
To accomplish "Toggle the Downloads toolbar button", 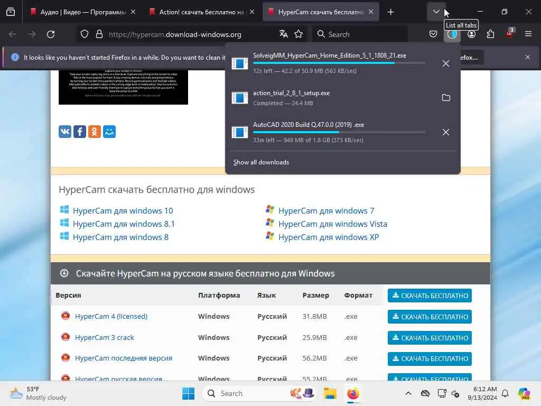I will [x=452, y=34].
